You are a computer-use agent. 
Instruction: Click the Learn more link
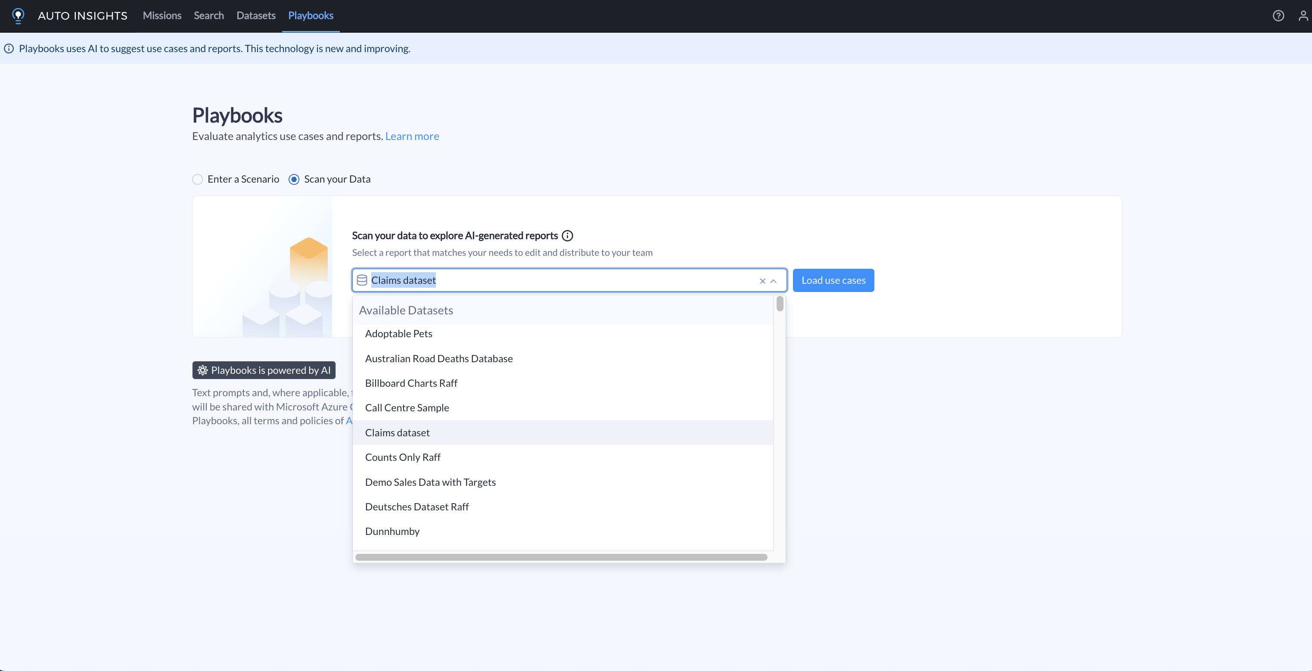coord(412,135)
